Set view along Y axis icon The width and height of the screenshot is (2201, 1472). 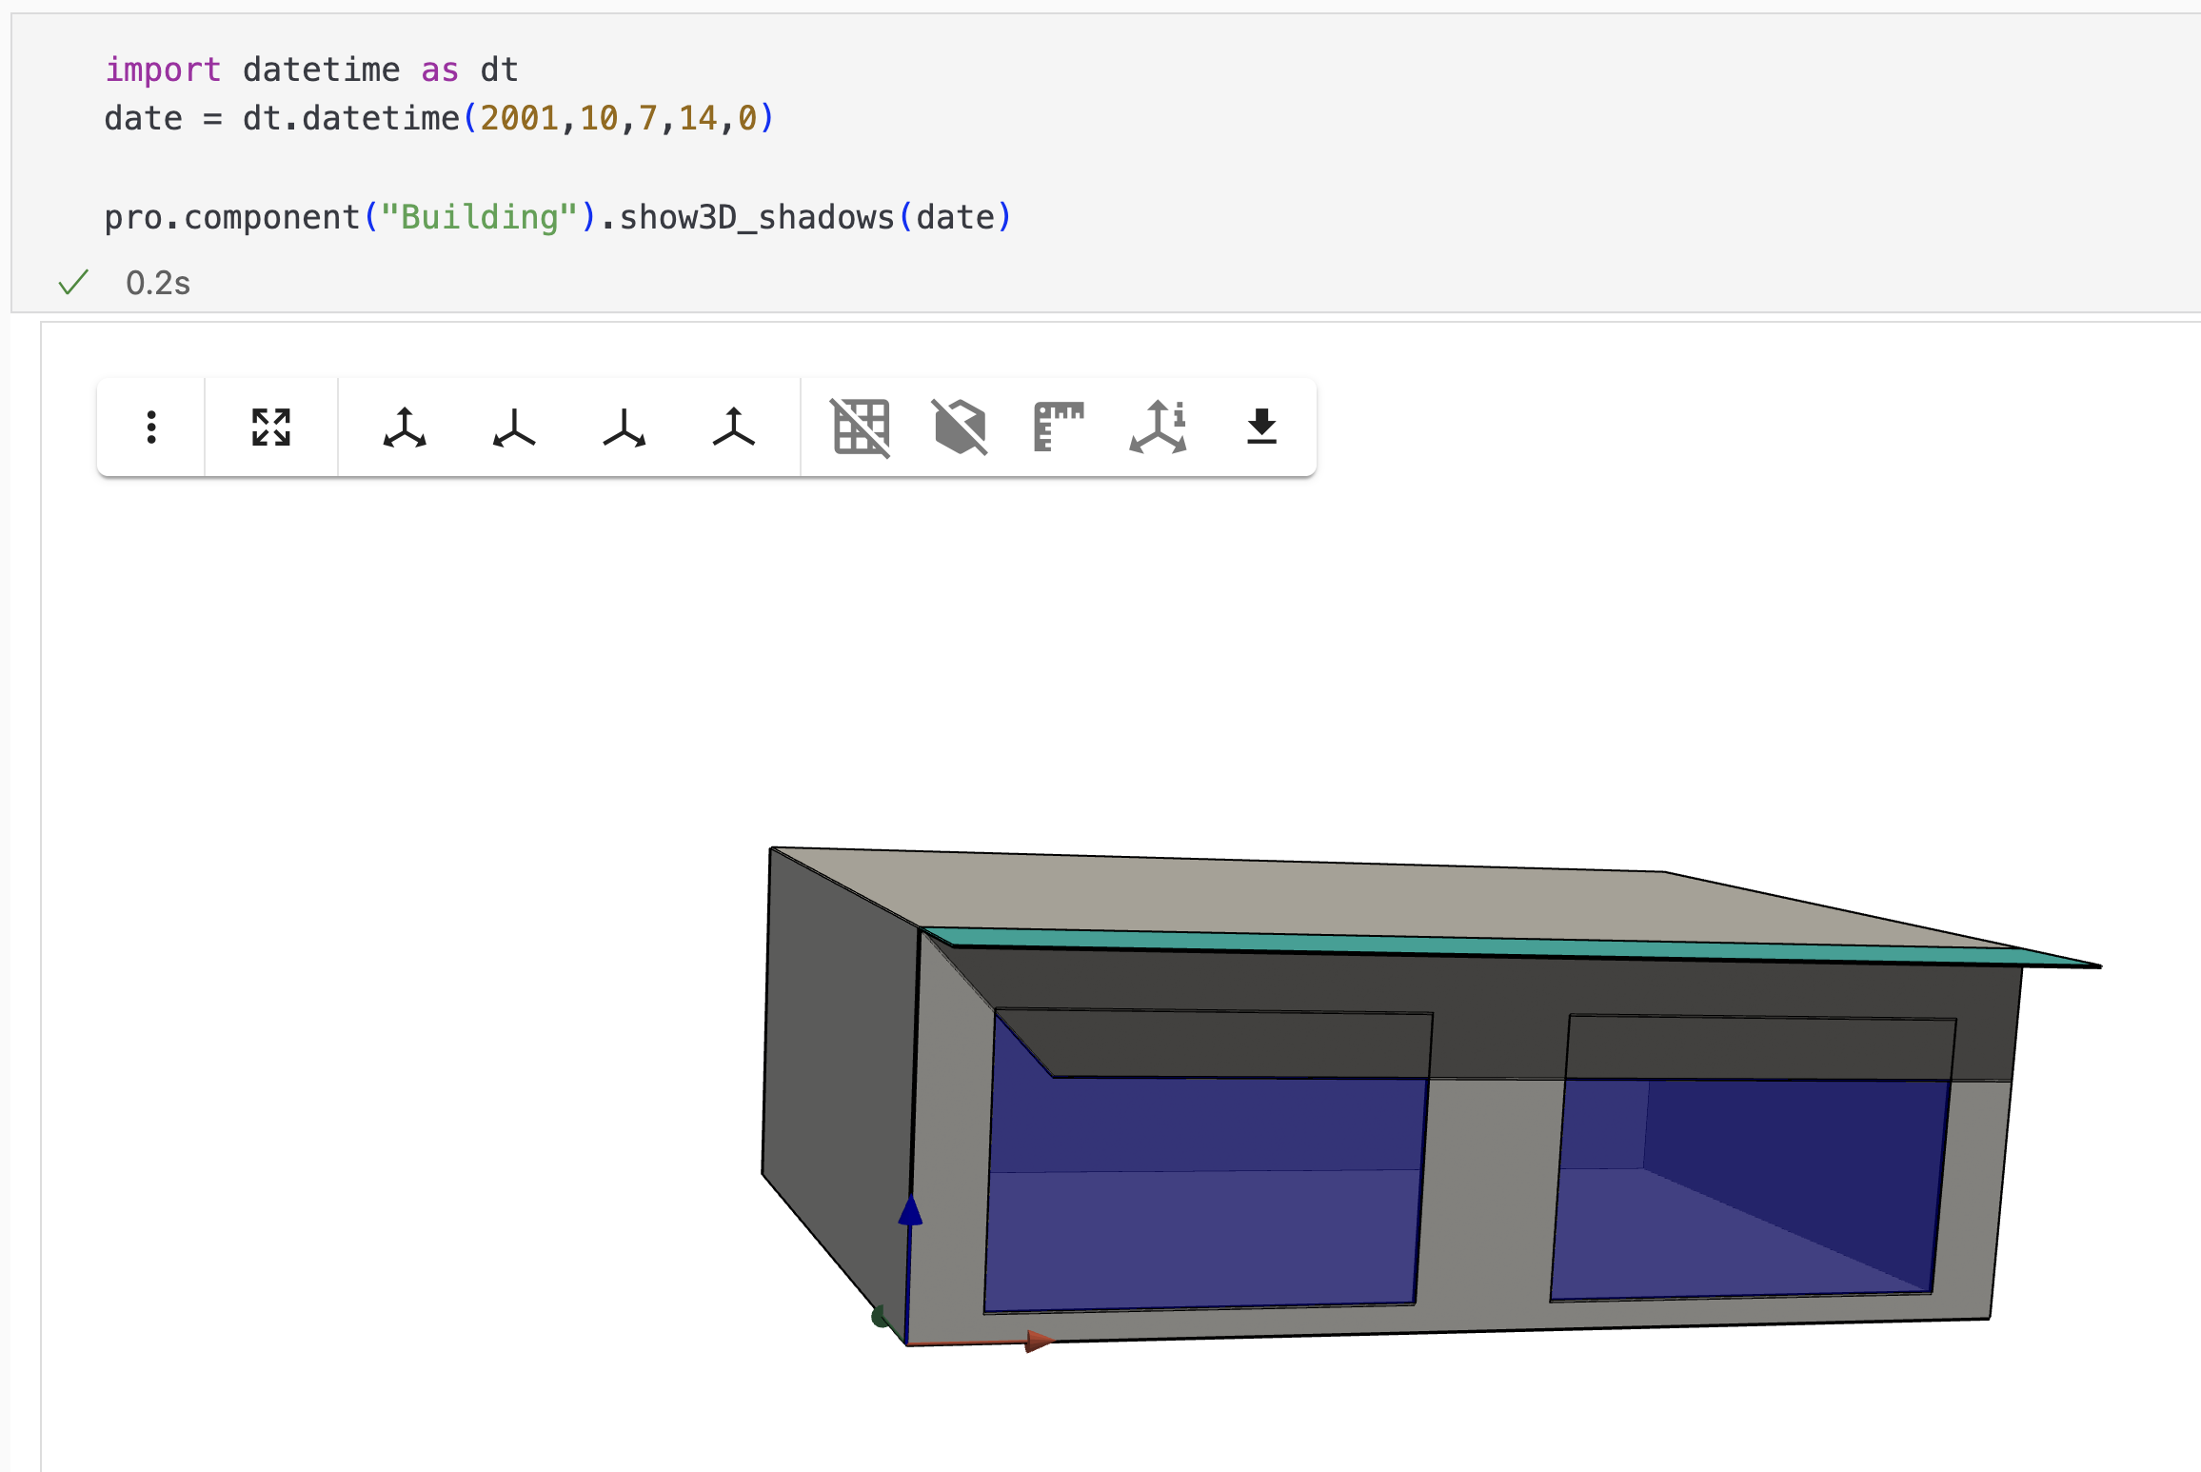(625, 427)
